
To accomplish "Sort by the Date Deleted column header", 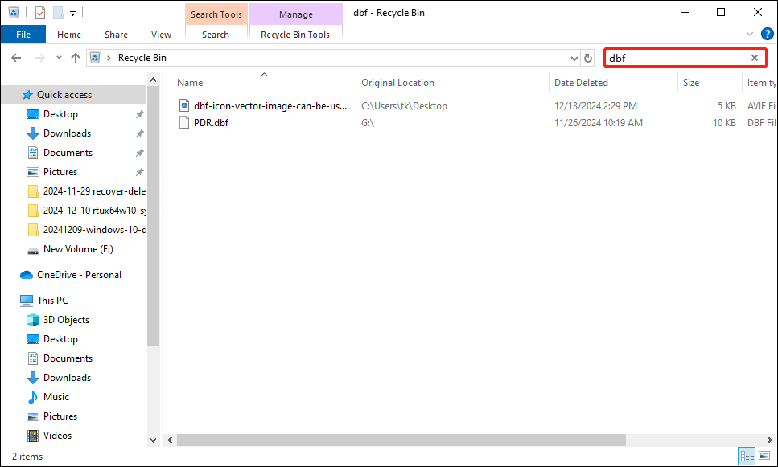I will coord(581,83).
